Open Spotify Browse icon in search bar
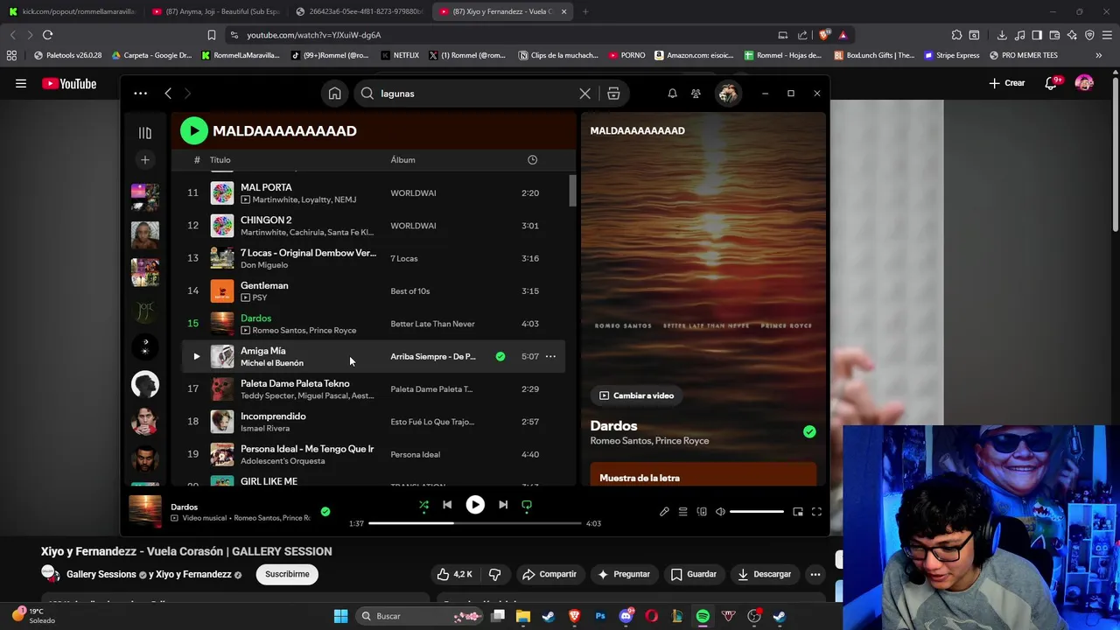The image size is (1120, 630). pos(613,94)
